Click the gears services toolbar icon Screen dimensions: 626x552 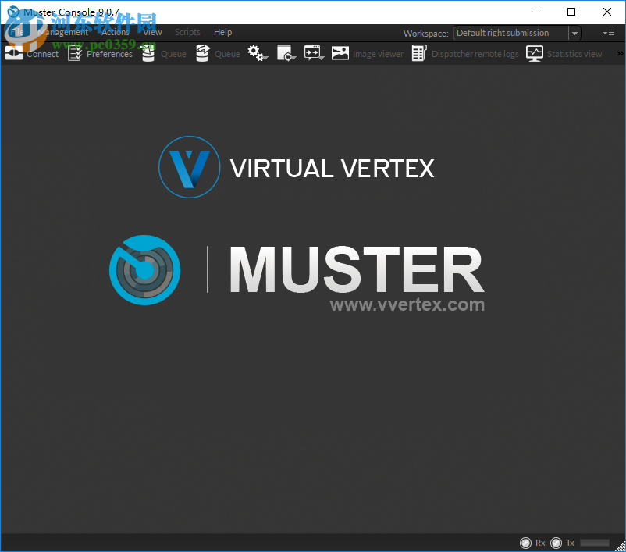coord(254,53)
